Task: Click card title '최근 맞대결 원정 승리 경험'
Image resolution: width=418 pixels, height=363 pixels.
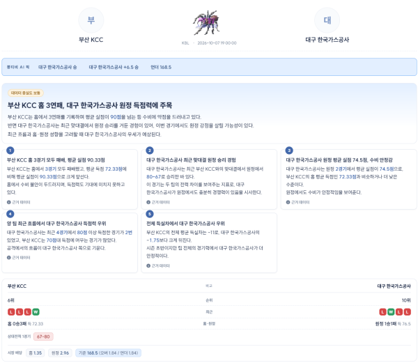Action: click(191, 160)
